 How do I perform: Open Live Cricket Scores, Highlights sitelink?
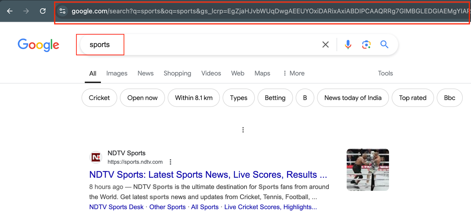tap(271, 207)
